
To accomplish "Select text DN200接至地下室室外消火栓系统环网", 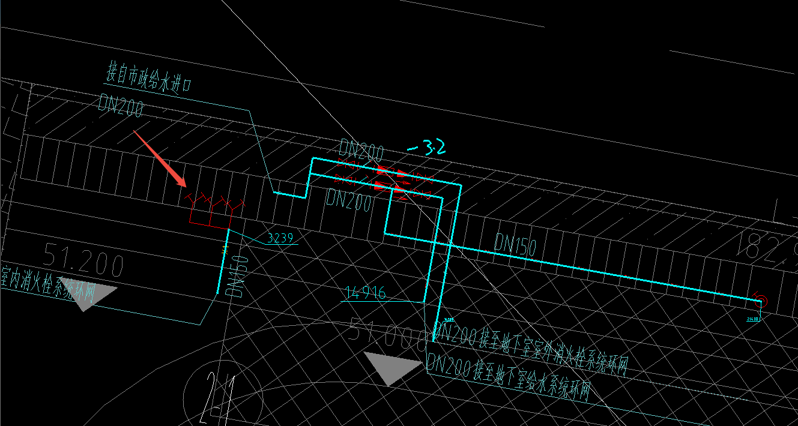I will pyautogui.click(x=531, y=348).
